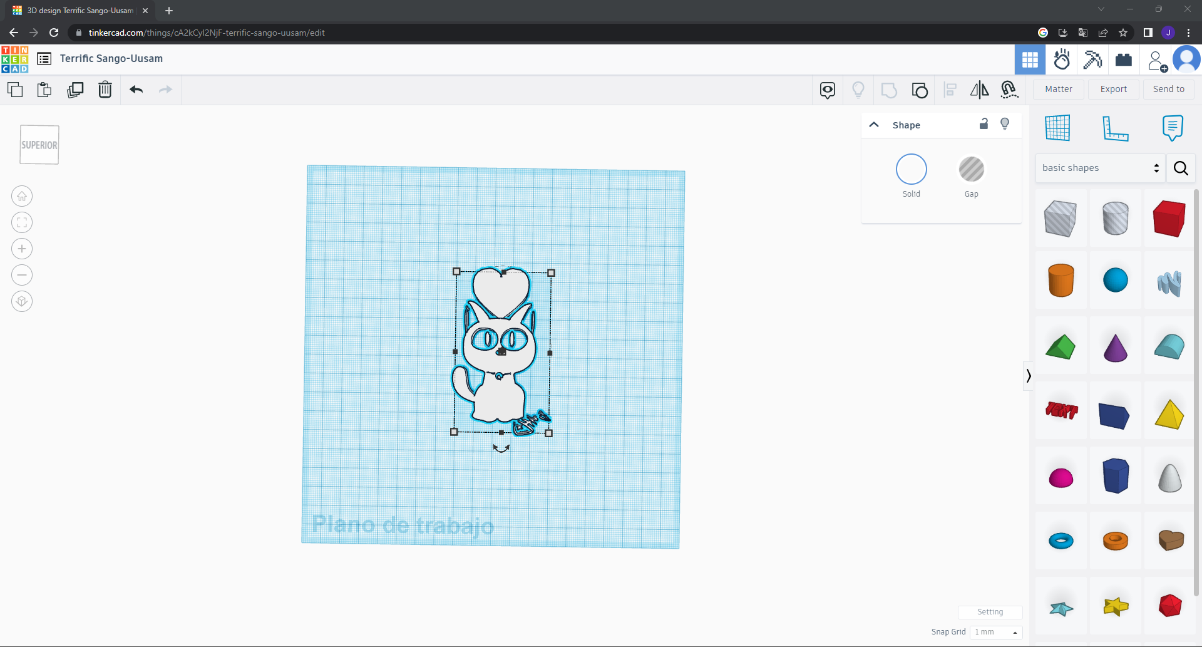Search shapes with magnifier icon
Screen dimensions: 1202x647
[x=1181, y=168]
